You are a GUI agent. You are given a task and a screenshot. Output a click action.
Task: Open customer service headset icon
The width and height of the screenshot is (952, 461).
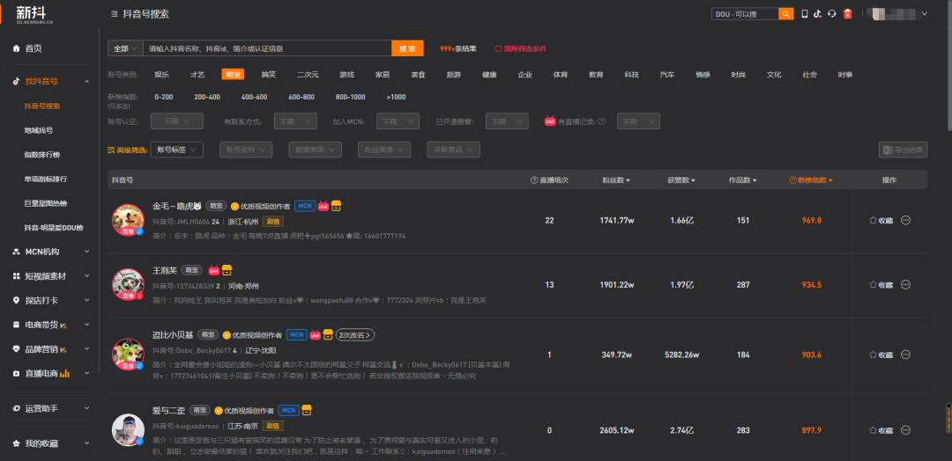pos(832,14)
